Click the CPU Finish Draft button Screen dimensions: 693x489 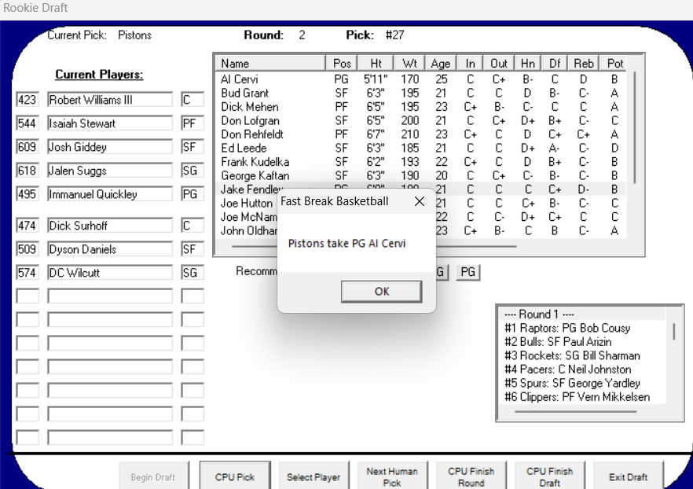tap(549, 477)
